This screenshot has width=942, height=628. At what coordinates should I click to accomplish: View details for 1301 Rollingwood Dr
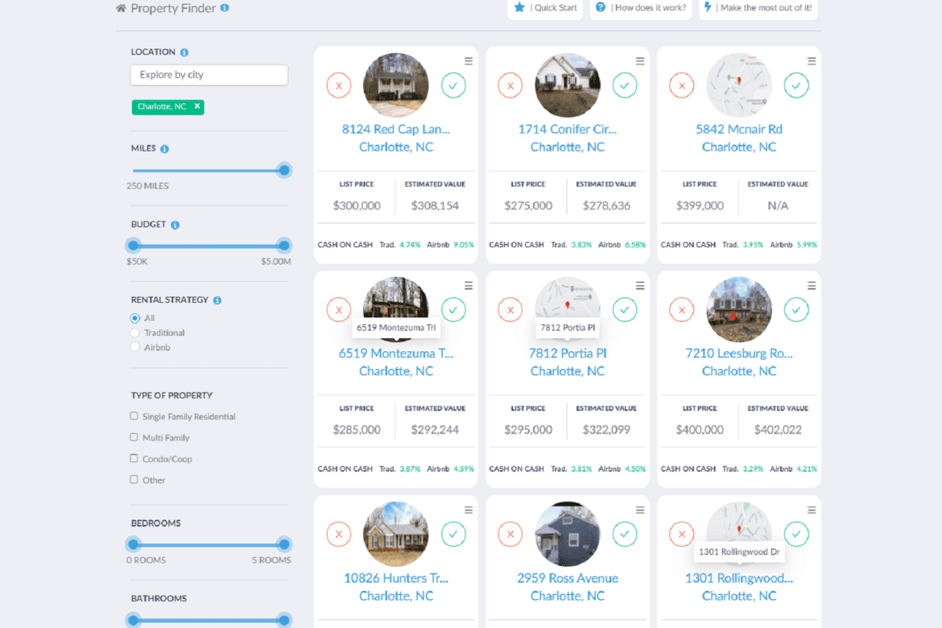[x=739, y=578]
